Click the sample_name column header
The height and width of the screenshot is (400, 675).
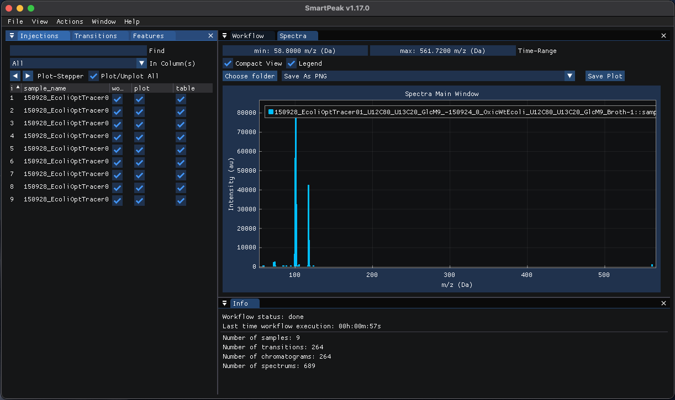coord(66,88)
